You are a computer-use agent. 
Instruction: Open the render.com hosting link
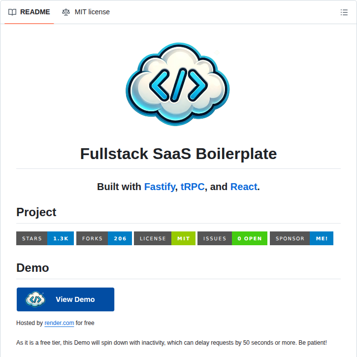pos(59,323)
